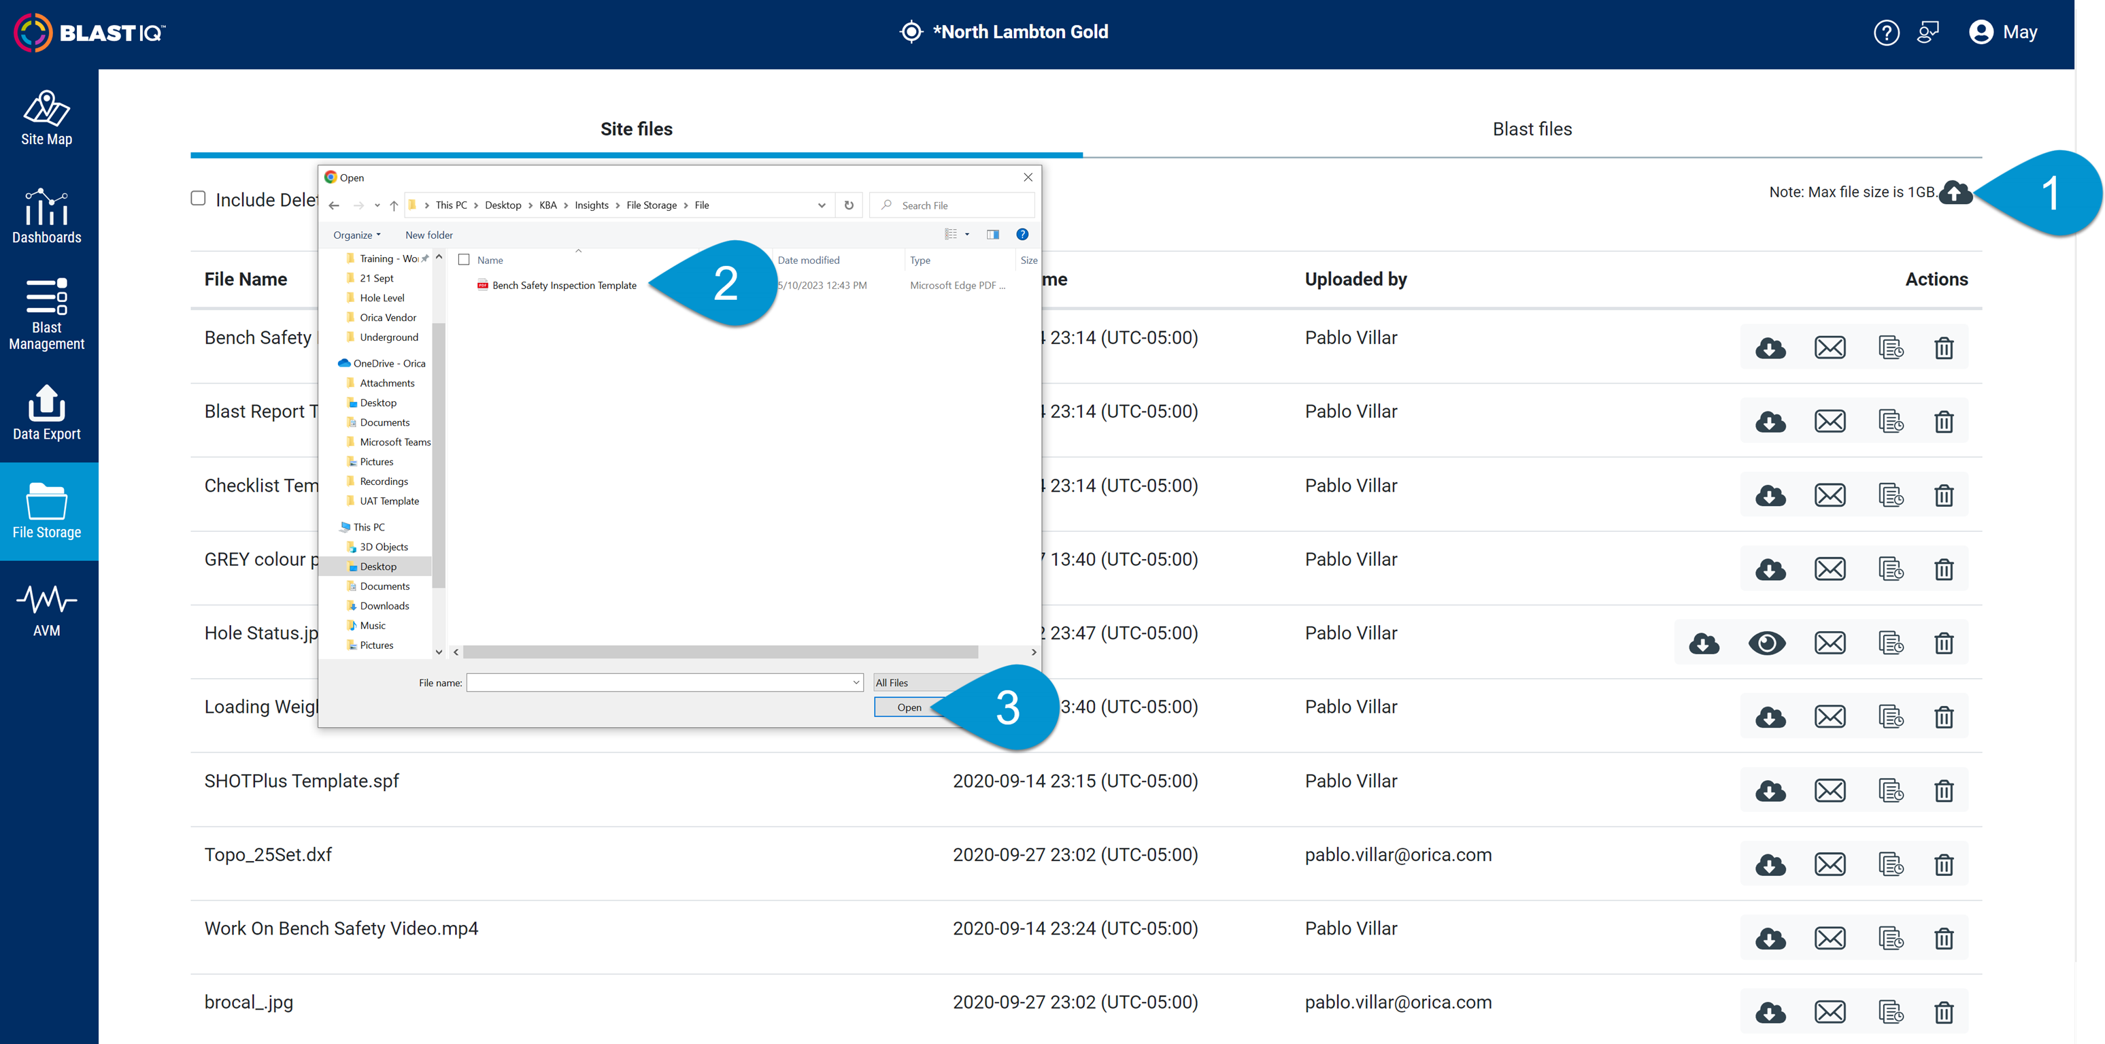Click the cloud upload file icon
The height and width of the screenshot is (1044, 2105).
(x=1955, y=192)
